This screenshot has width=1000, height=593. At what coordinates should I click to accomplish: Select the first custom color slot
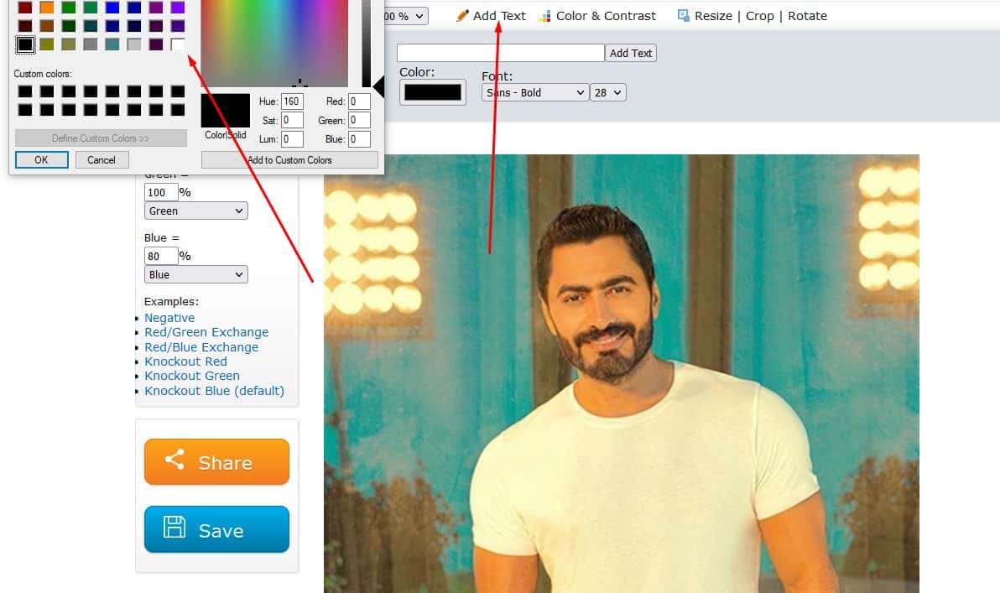coord(25,91)
